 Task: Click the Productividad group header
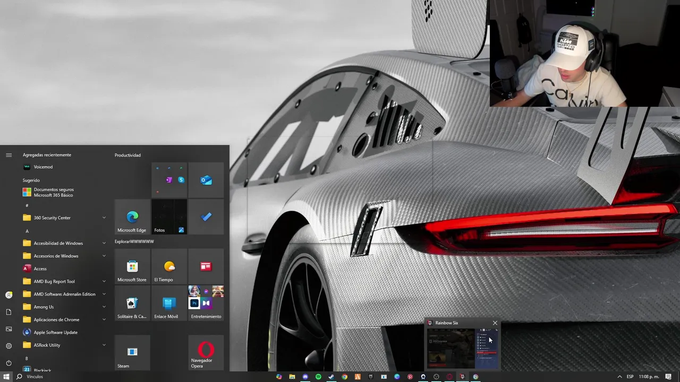pos(127,155)
